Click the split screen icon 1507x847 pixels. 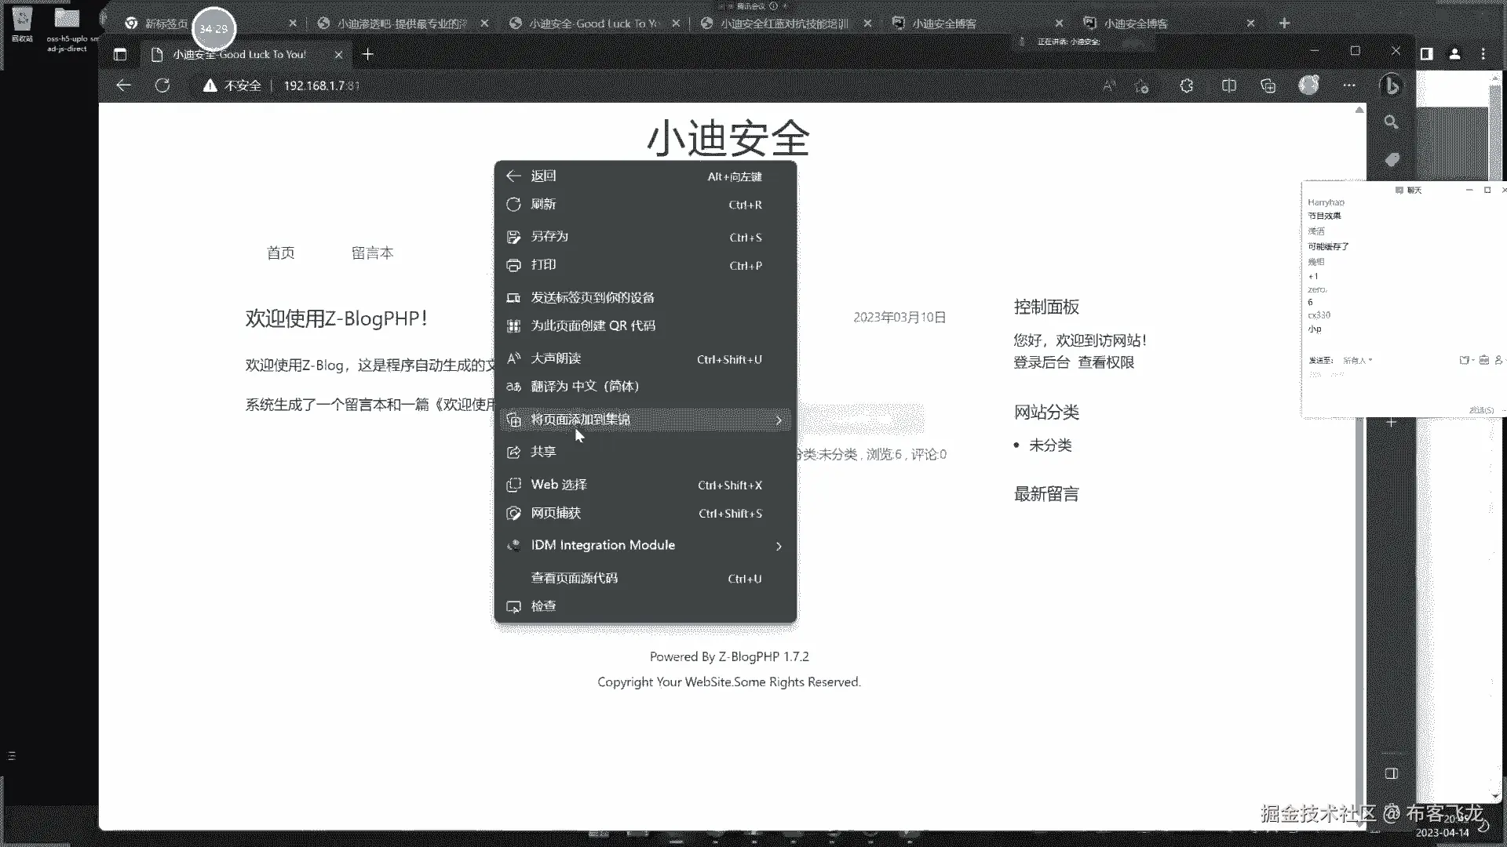pos(1228,85)
